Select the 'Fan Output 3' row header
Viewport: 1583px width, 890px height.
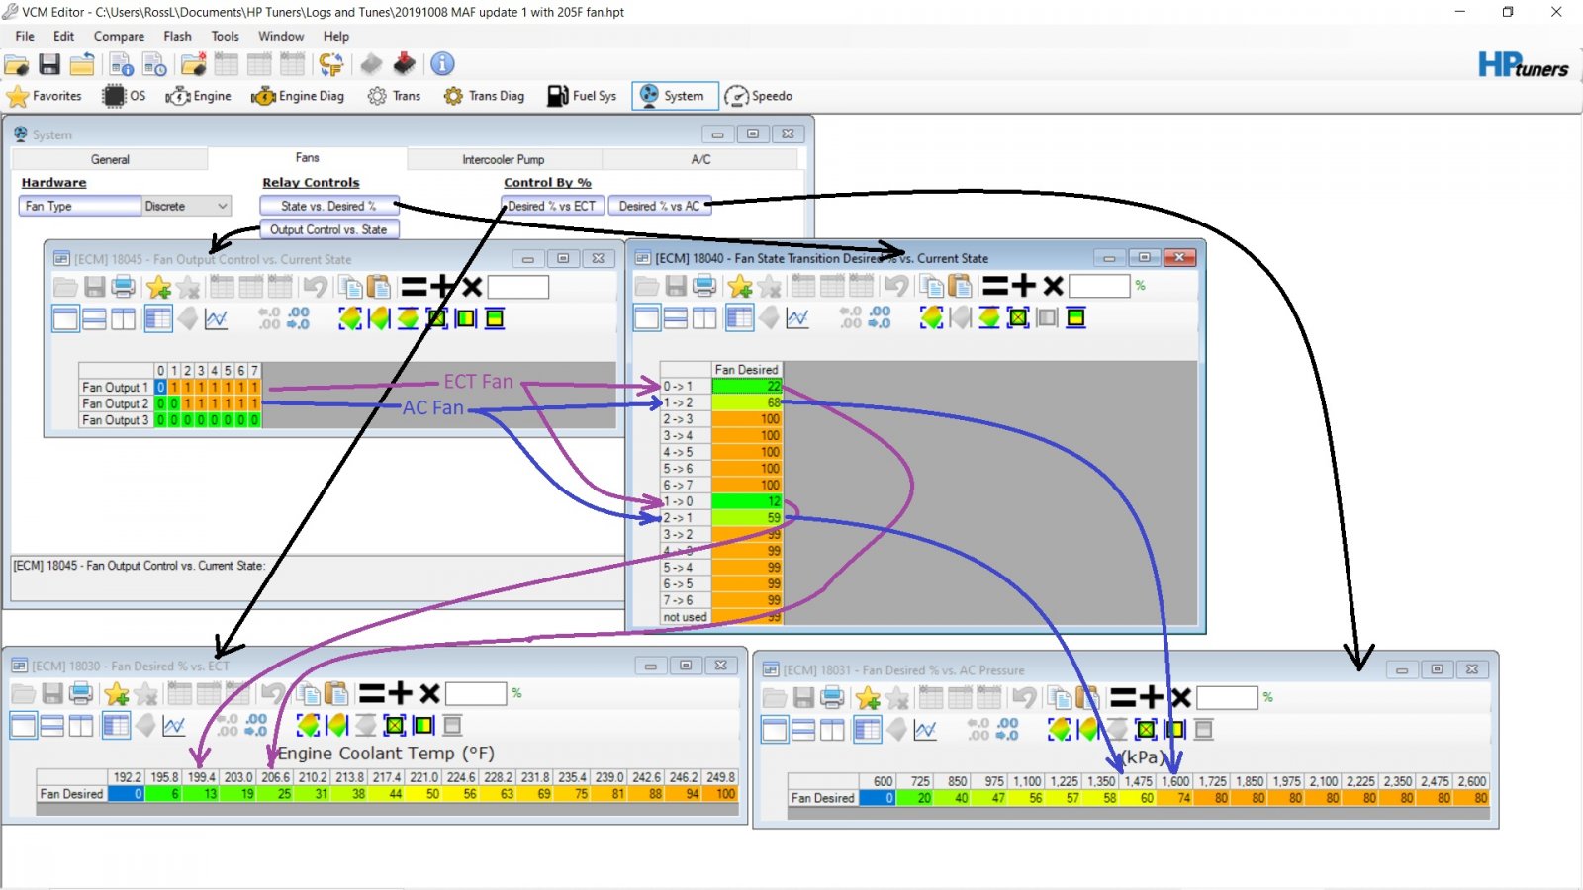[116, 420]
